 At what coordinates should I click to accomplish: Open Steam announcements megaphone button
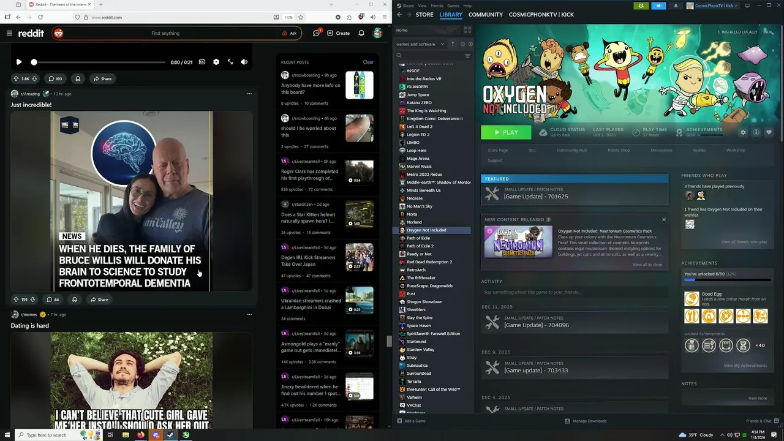click(x=658, y=6)
